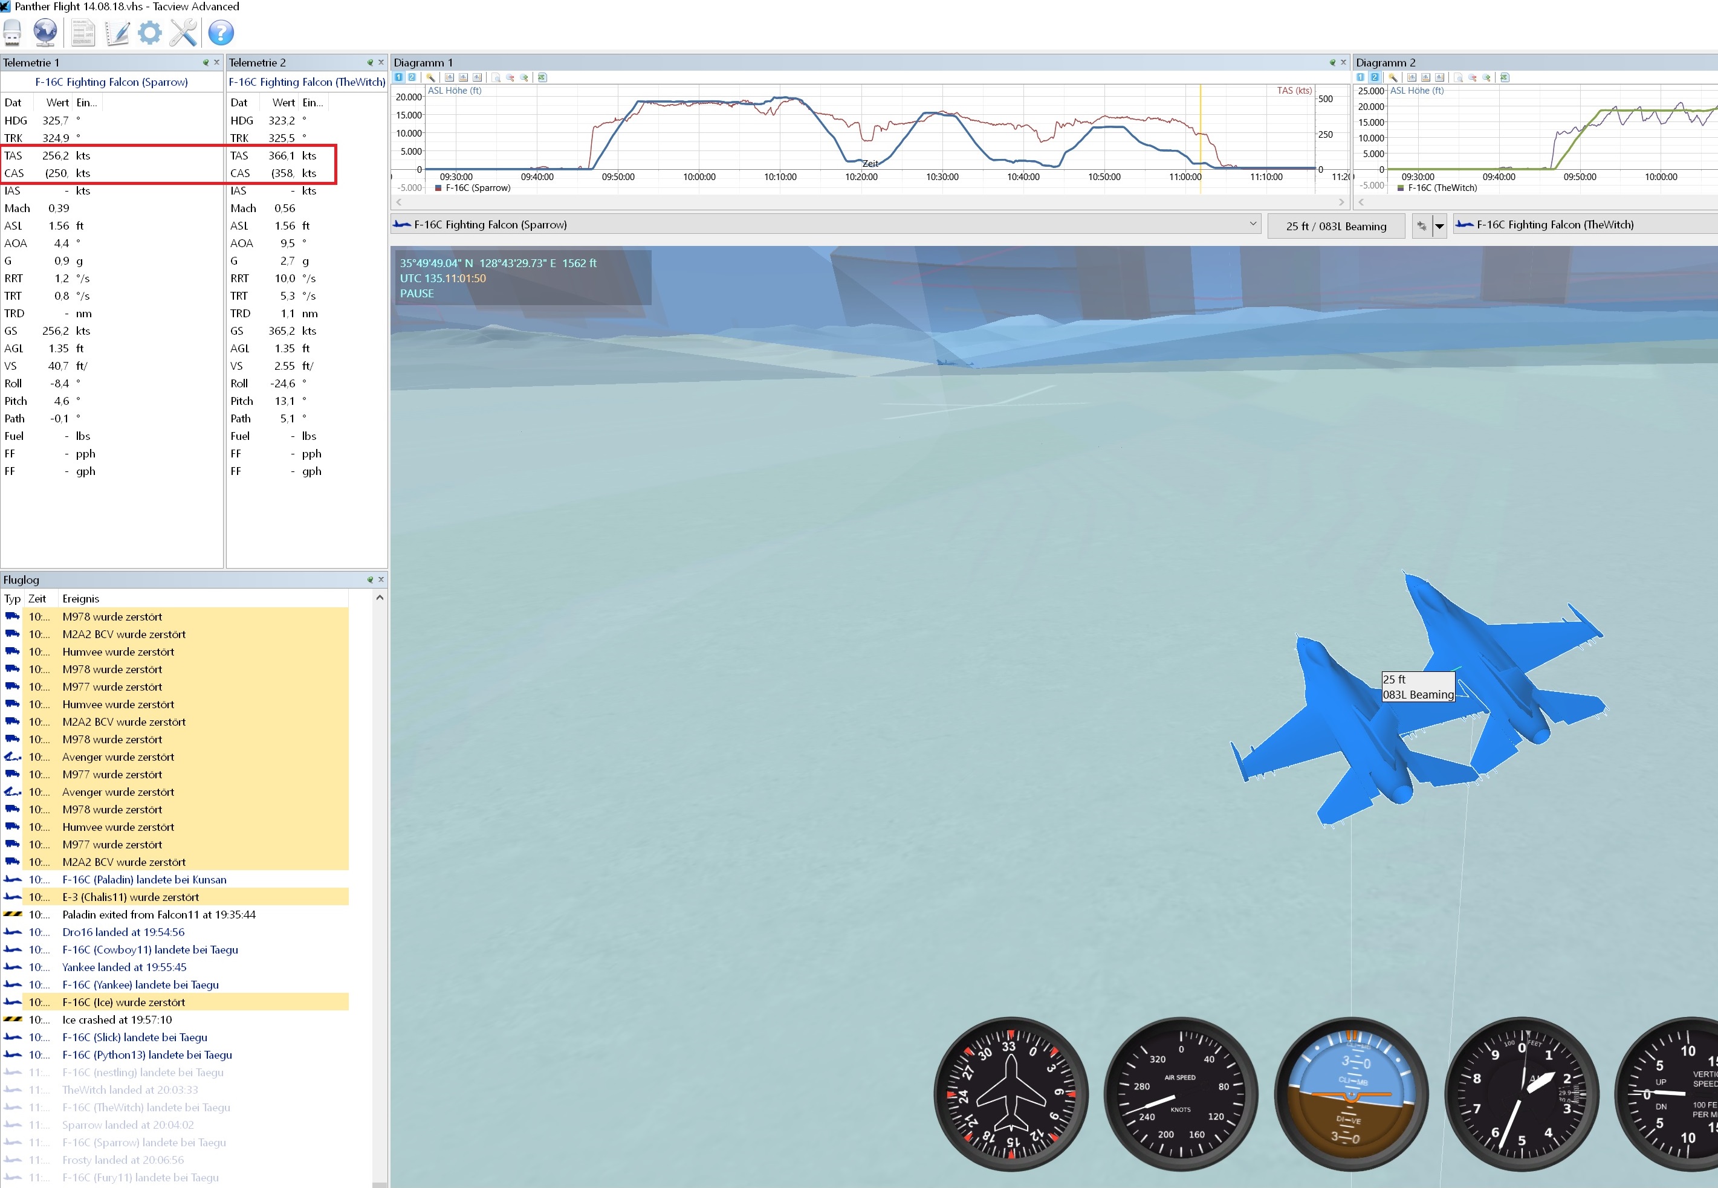Click zoom fit icon in Diagramm 2 toolbar
Image resolution: width=1718 pixels, height=1188 pixels.
pos(1458,77)
